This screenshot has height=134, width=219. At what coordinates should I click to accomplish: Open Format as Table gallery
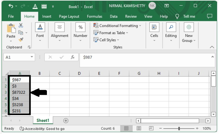pos(111,33)
